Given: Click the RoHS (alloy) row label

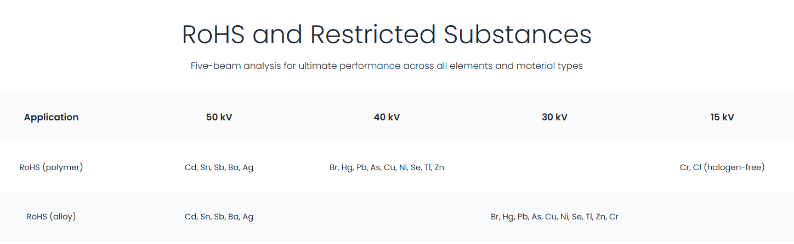Looking at the screenshot, I should click(51, 217).
